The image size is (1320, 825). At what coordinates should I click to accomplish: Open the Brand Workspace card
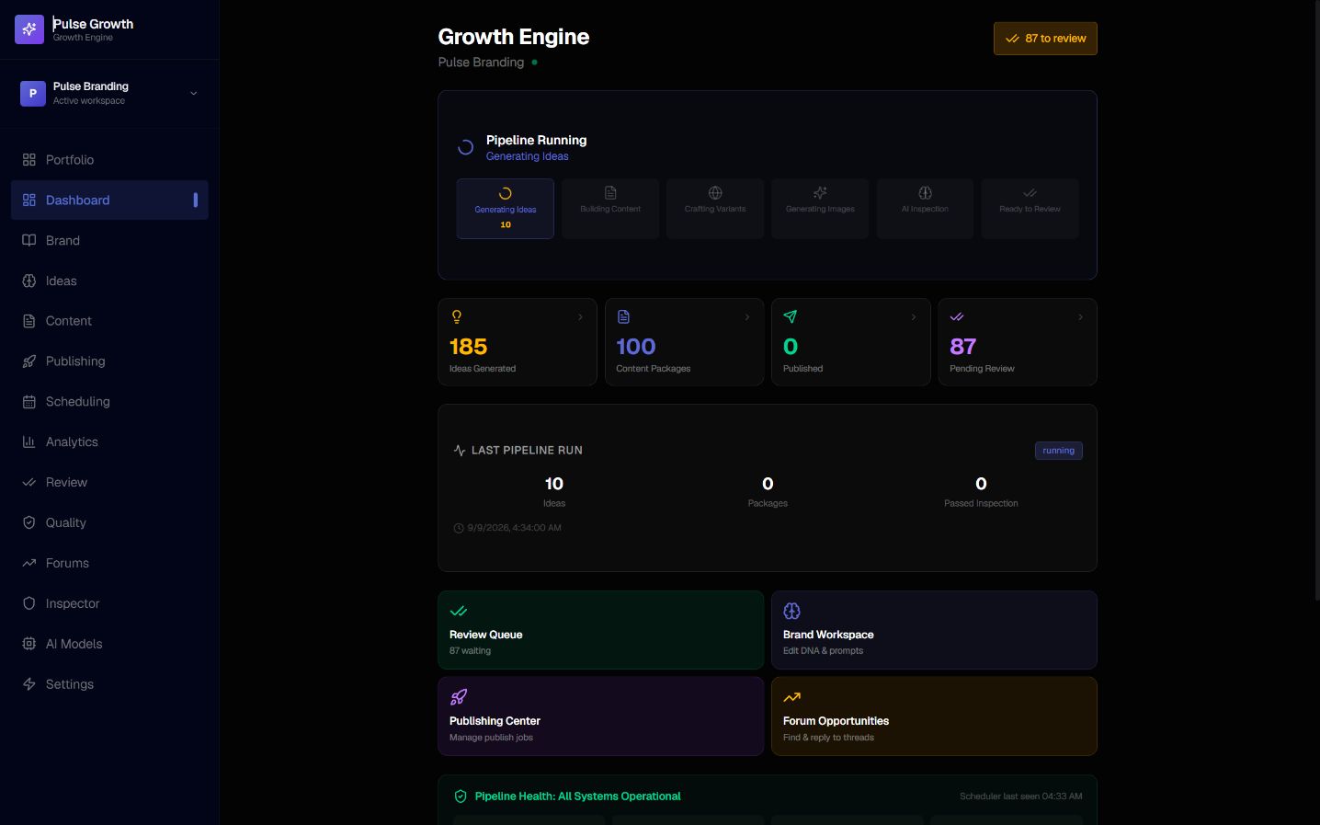[934, 630]
